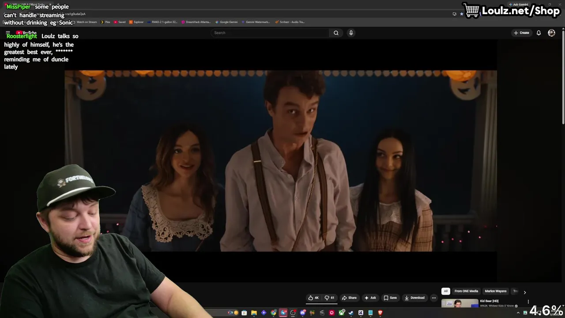Image resolution: width=565 pixels, height=318 pixels.
Task: Open the Gemini Watermark bookmark
Action: pyautogui.click(x=256, y=22)
